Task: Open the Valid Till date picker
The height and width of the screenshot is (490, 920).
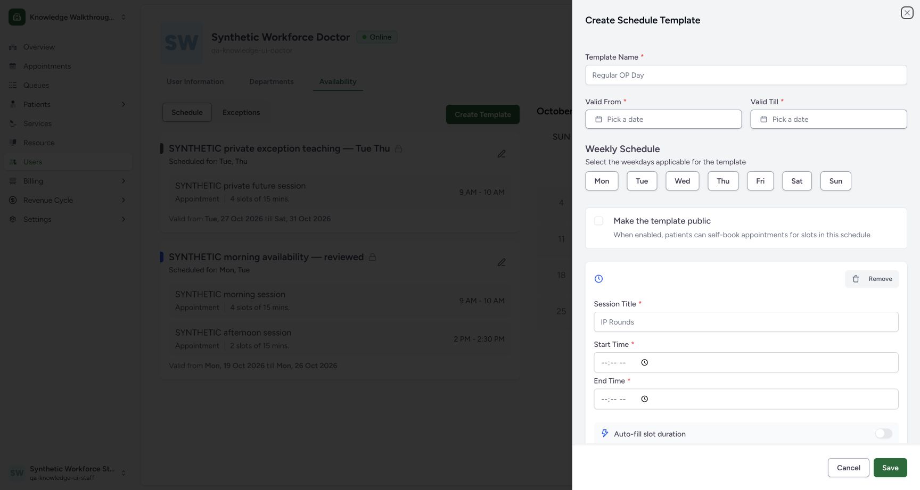Action: 828,119
